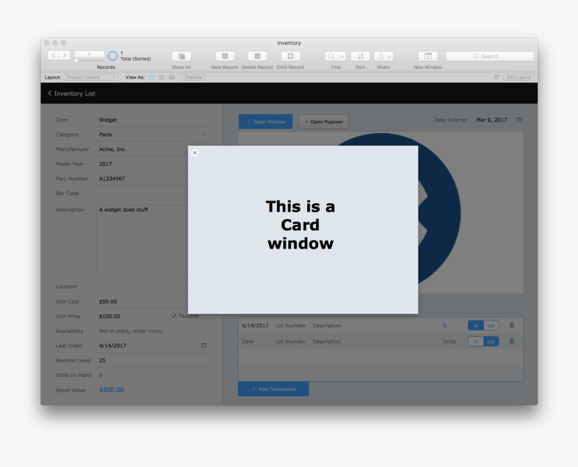The height and width of the screenshot is (467, 578).
Task: Go back to Inventory List
Action: point(71,93)
